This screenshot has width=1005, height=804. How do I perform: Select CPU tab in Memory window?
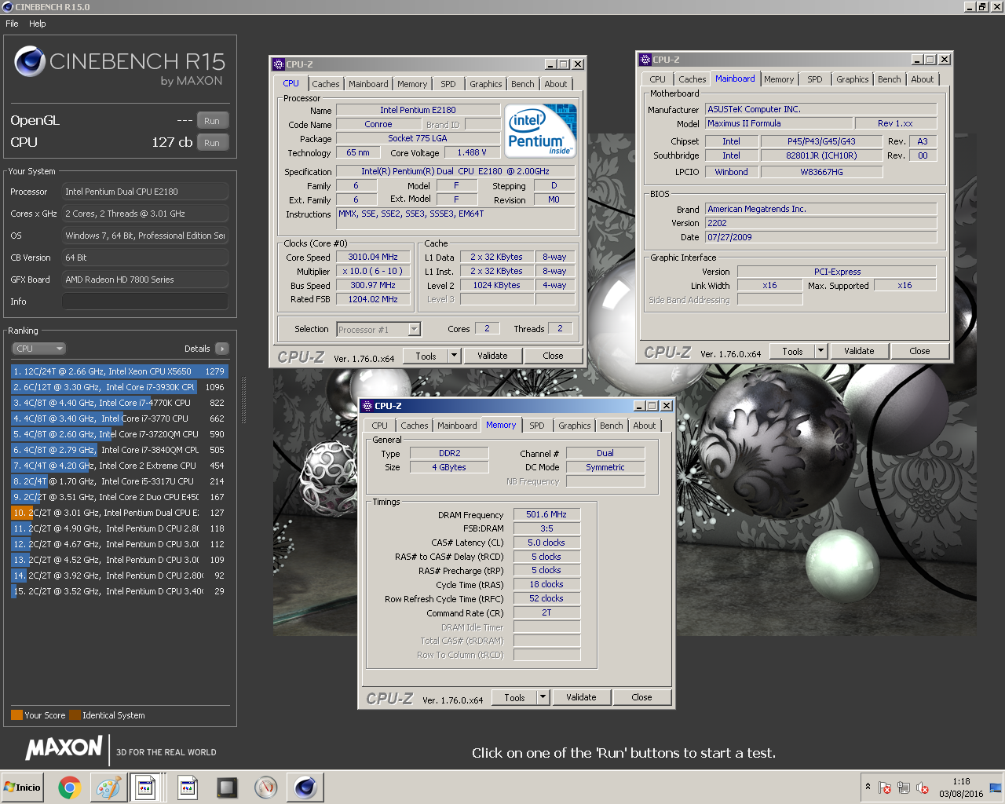click(379, 426)
